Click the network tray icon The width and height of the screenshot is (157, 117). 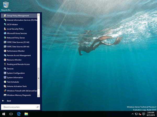(136, 114)
